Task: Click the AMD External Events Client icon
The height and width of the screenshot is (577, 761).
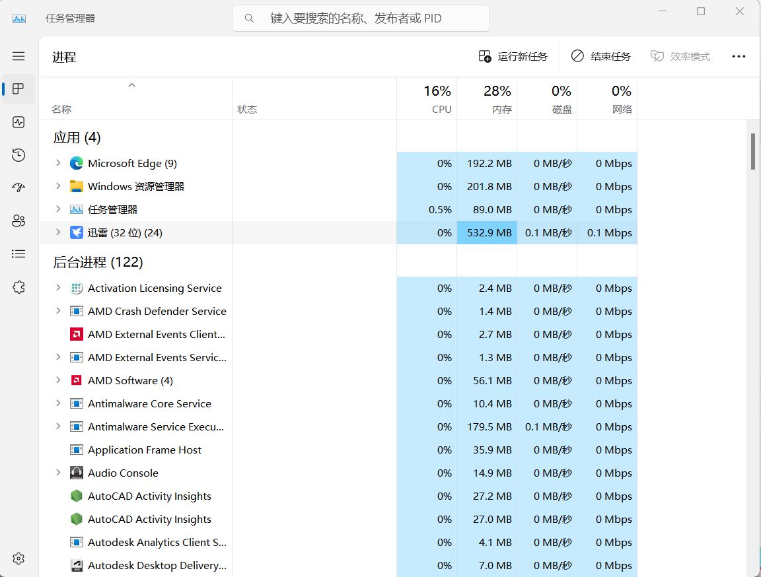Action: tap(76, 335)
